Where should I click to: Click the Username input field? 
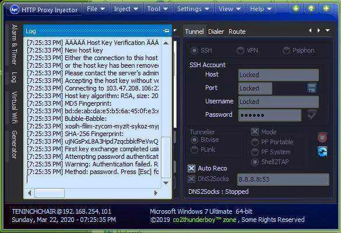[279, 102]
